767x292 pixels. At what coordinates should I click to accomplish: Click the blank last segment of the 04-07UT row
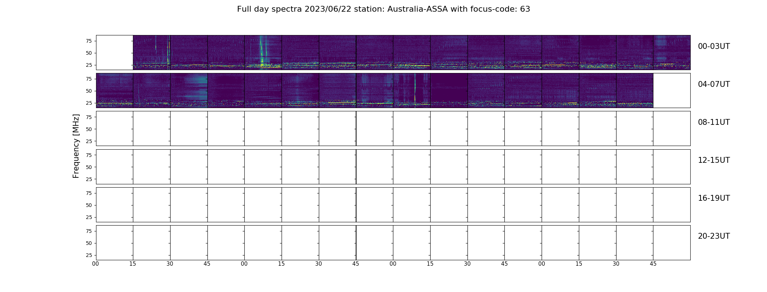tap(672, 90)
